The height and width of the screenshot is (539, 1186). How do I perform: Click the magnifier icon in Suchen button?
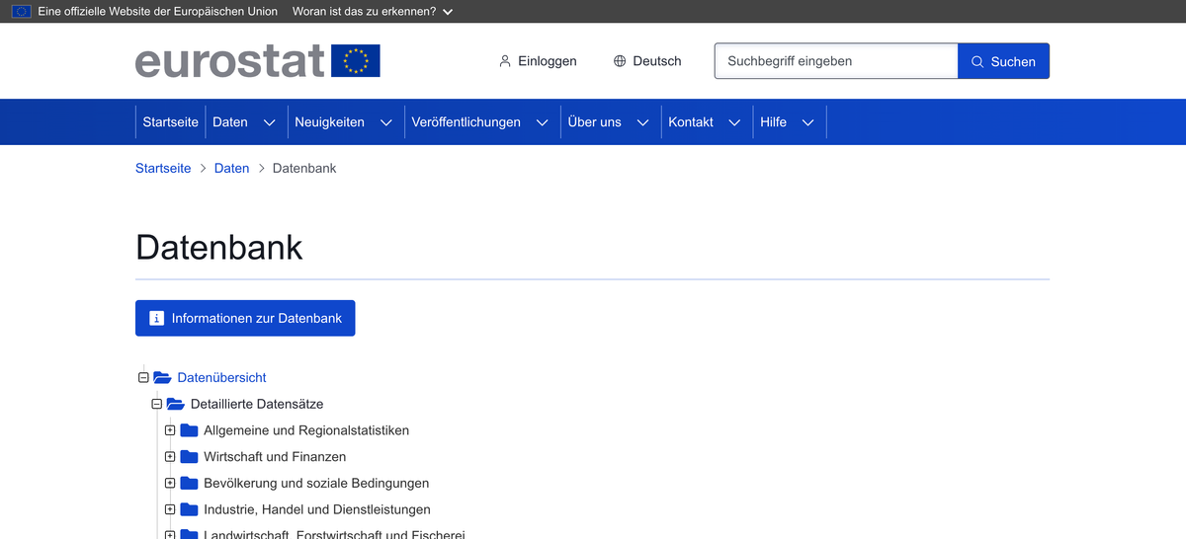coord(977,61)
